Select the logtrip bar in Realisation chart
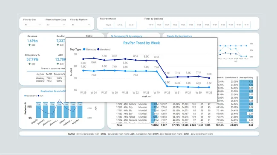 38,110
